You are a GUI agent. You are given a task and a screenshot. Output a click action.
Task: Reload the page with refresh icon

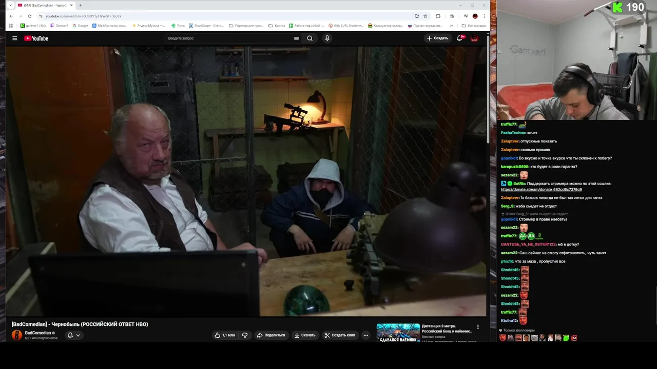30,16
